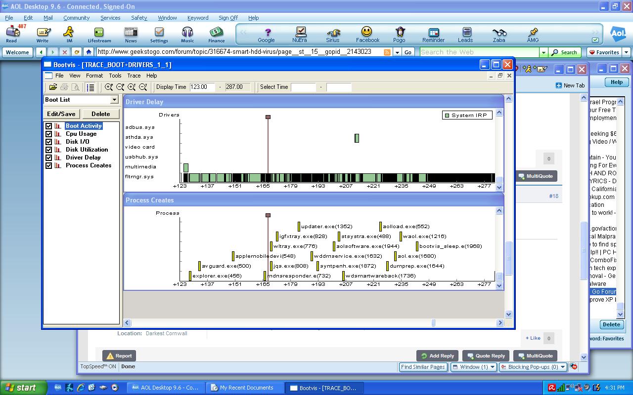Click the Search the Web input box

coord(479,52)
